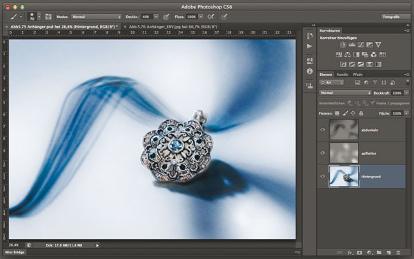
Task: Add Selective Color adjustment (fourth icon, third row)
Action: click(369, 64)
